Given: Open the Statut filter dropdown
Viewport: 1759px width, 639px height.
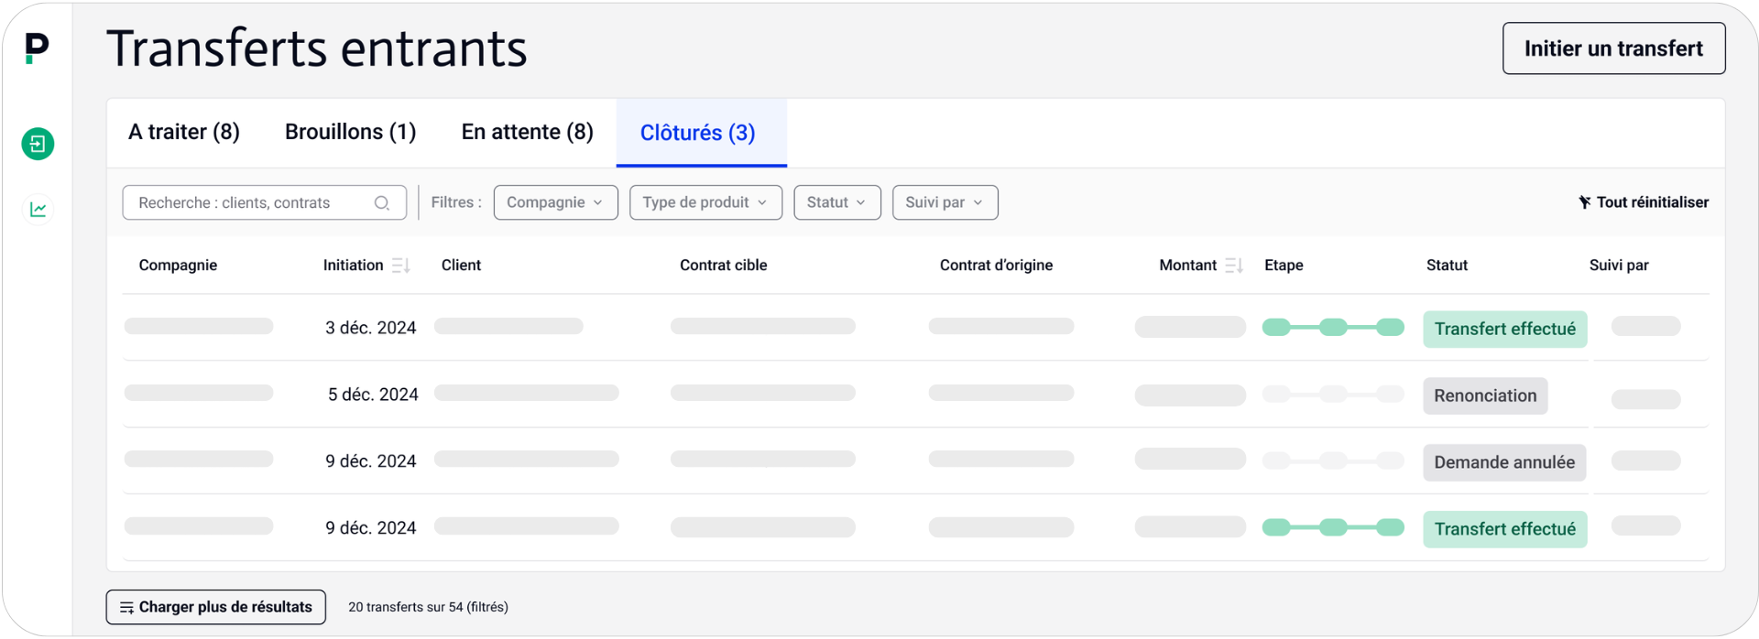Looking at the screenshot, I should pos(837,202).
